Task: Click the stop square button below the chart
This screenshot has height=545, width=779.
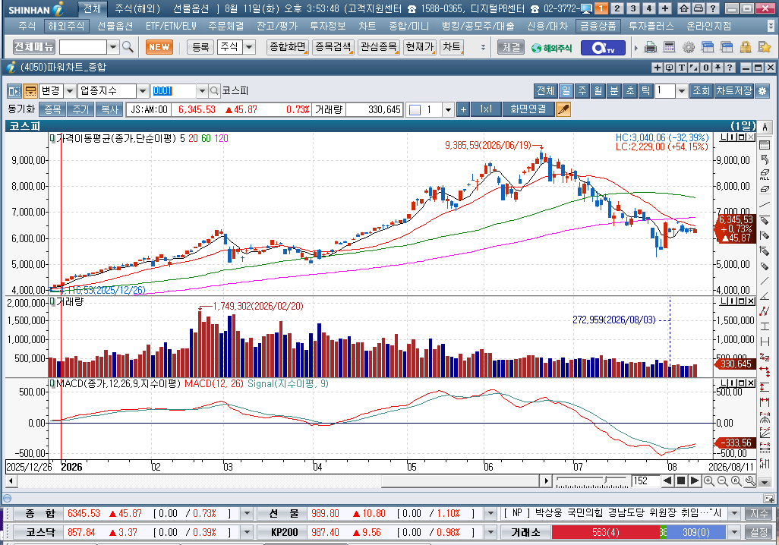Action: pyautogui.click(x=681, y=481)
